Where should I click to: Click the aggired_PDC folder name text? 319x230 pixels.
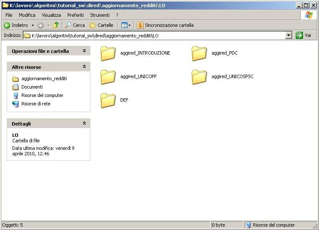(224, 53)
